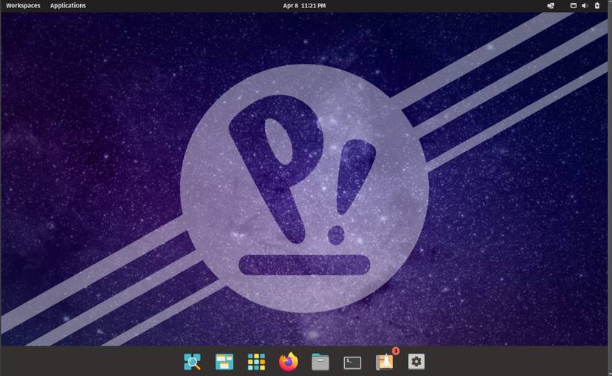Image resolution: width=612 pixels, height=376 pixels.
Task: Open the date and time calendar panel
Action: pos(304,5)
